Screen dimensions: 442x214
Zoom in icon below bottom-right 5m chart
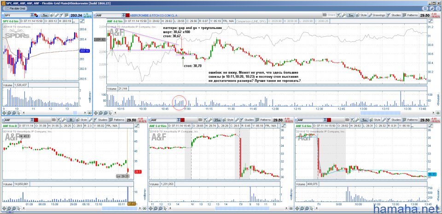pos(302,208)
